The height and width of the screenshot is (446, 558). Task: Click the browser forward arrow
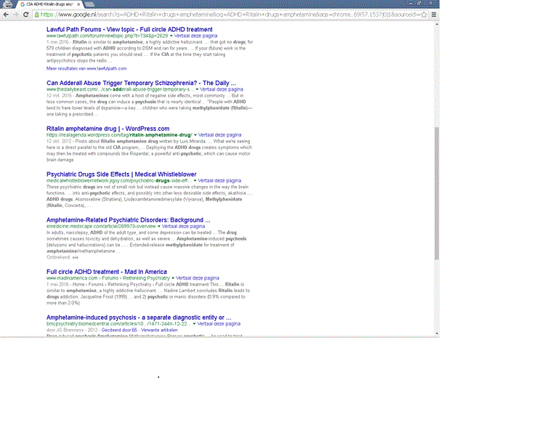pos(16,15)
